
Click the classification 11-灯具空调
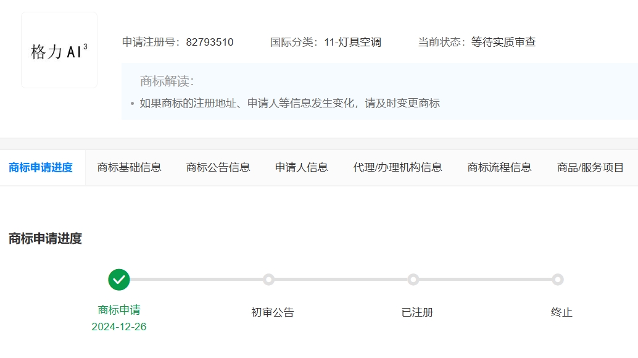click(353, 42)
